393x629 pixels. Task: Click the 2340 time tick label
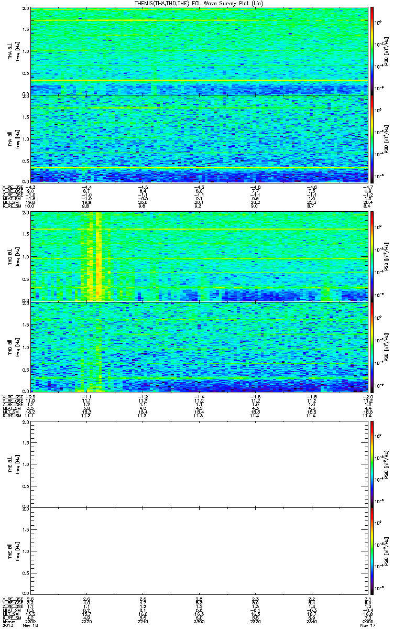[x=311, y=622]
